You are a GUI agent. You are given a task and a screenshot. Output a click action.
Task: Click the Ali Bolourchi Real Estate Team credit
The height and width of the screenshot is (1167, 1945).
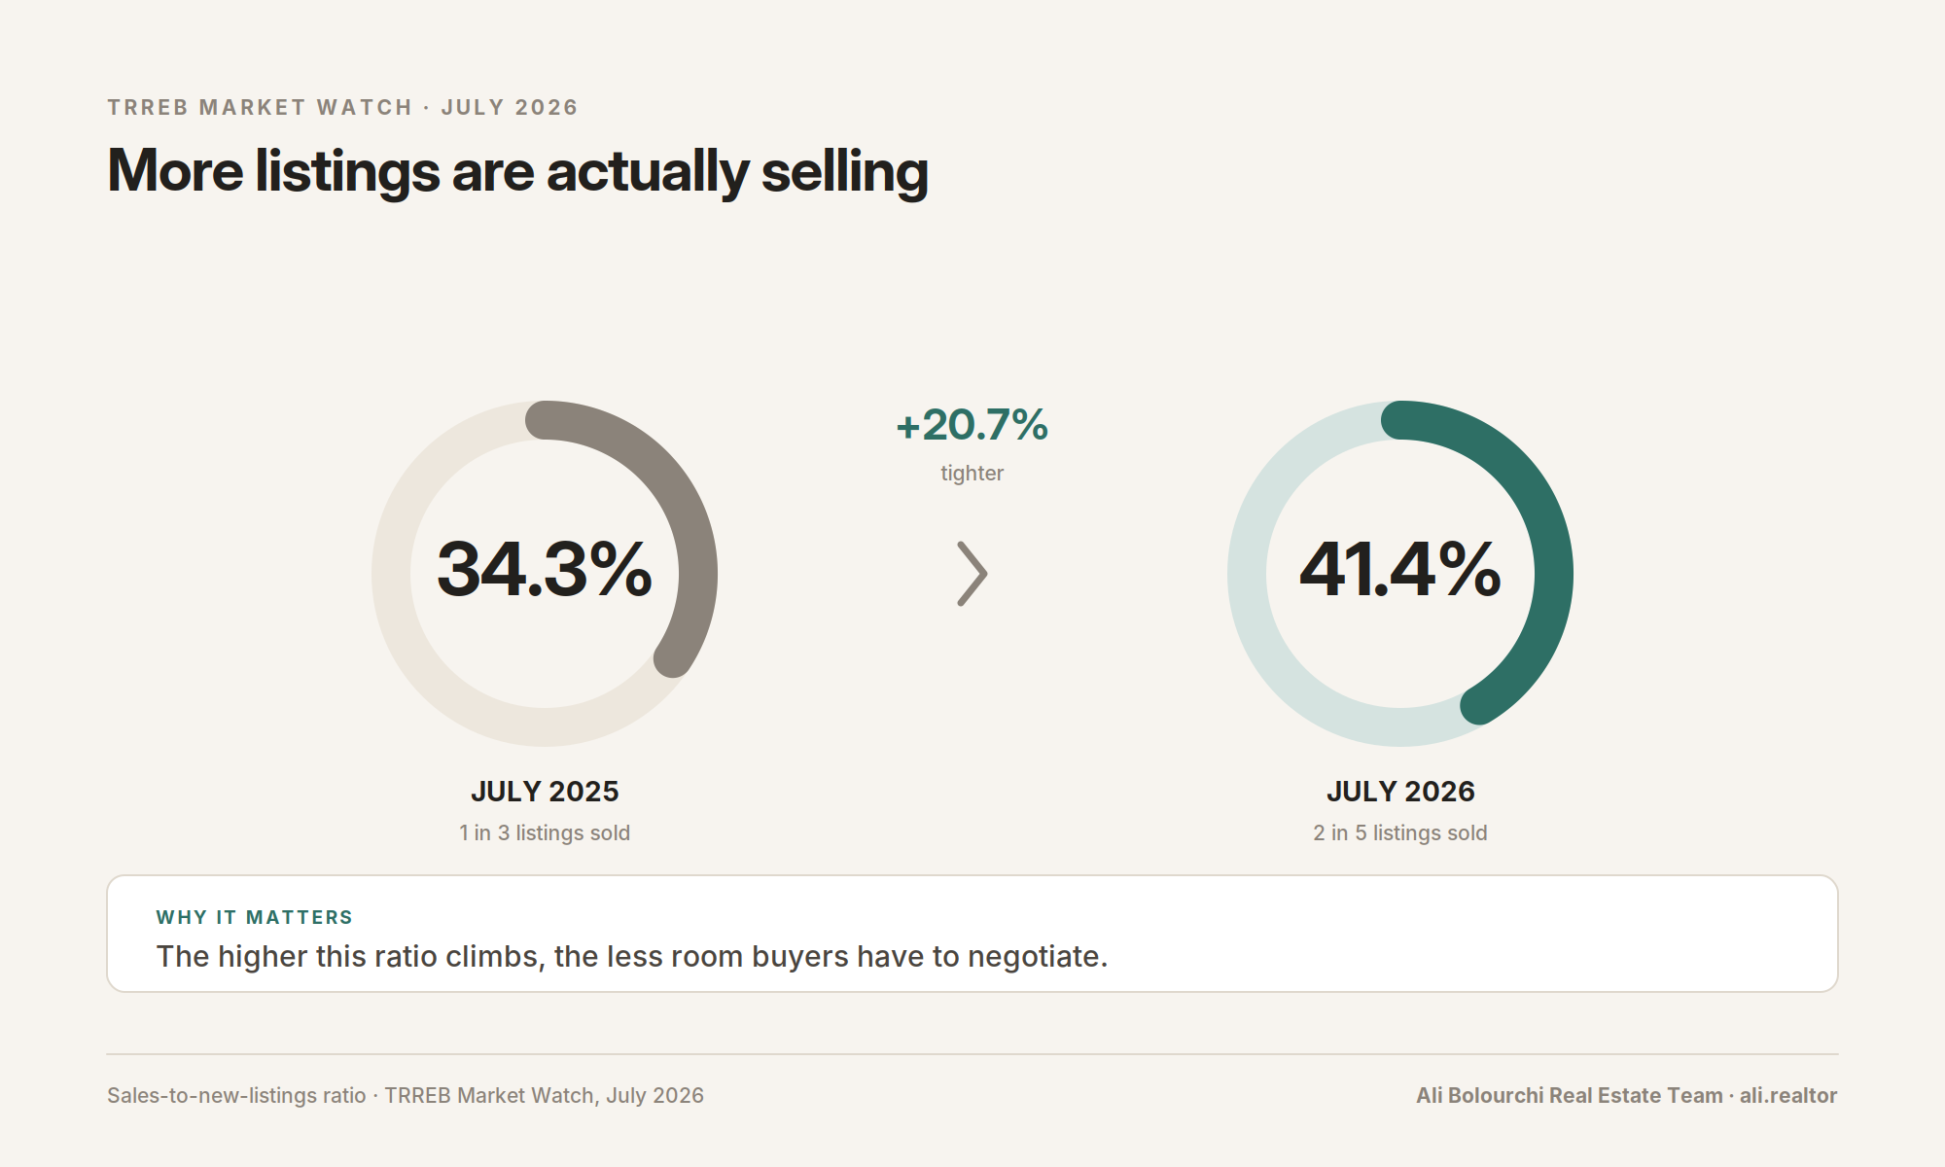(x=1570, y=1096)
